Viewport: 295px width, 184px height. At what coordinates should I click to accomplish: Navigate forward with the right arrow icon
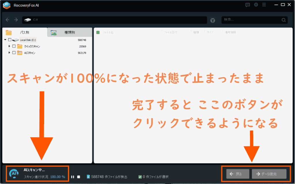click(16, 20)
